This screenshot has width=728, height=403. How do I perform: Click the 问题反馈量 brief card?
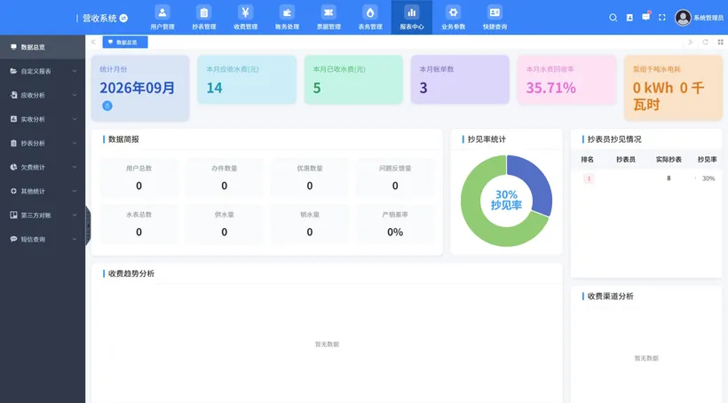[395, 178]
